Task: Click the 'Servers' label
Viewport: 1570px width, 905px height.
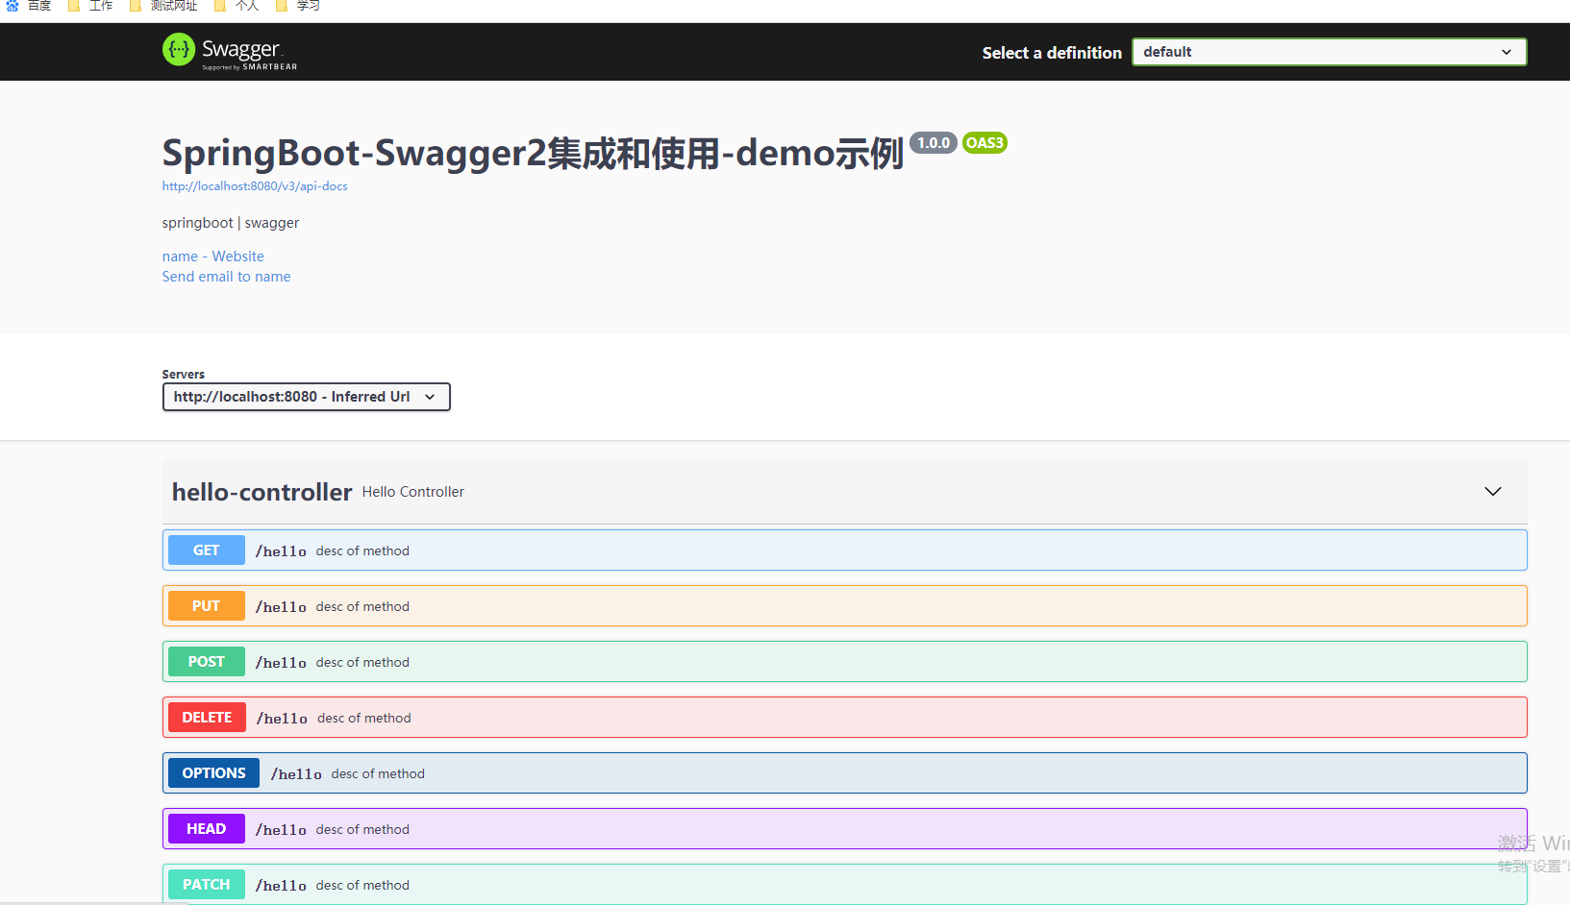Action: pos(183,375)
